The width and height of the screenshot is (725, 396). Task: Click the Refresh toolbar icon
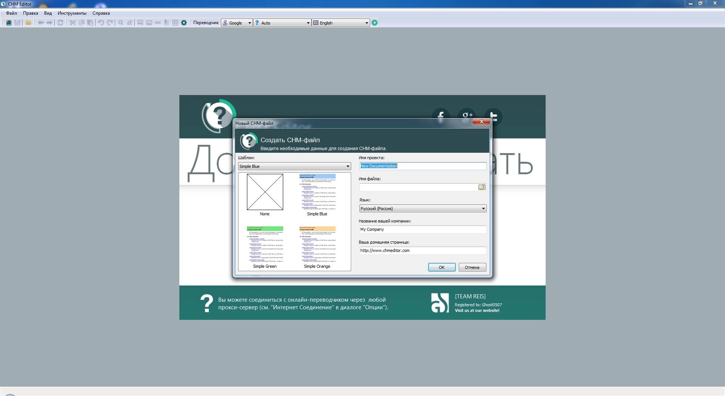click(60, 23)
